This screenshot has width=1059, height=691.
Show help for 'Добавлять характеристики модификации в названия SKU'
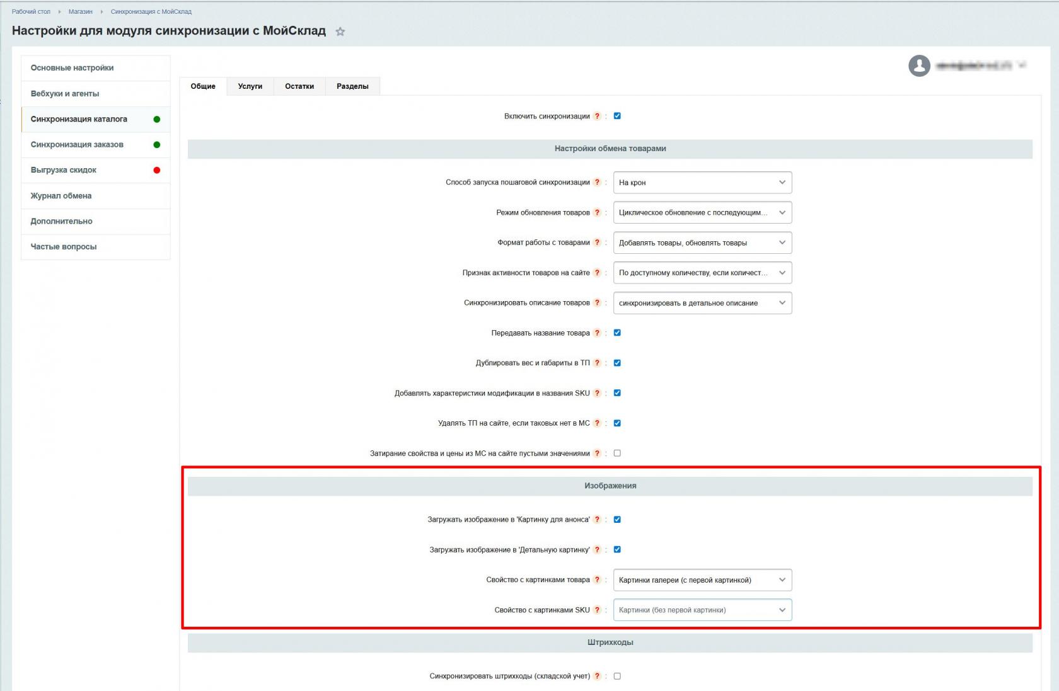(598, 393)
